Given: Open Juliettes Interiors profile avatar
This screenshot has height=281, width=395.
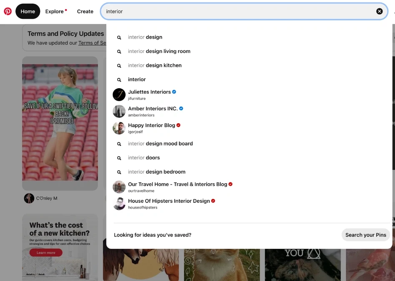Looking at the screenshot, I should pos(119,95).
